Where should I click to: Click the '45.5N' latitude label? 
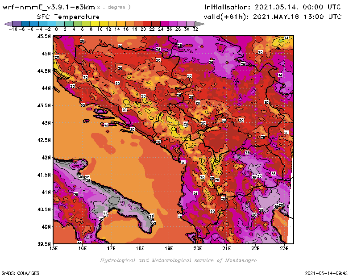44,36
